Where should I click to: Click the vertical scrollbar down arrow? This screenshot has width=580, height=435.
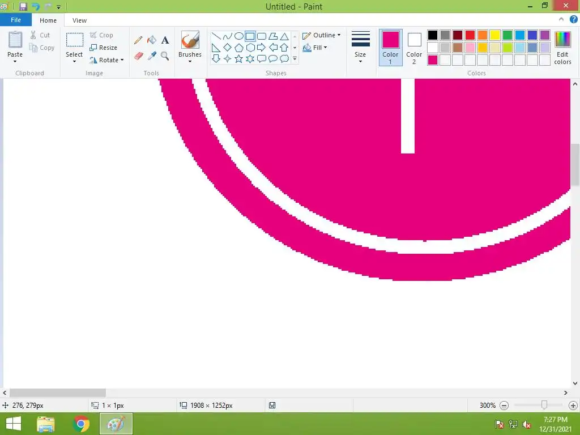click(x=575, y=383)
